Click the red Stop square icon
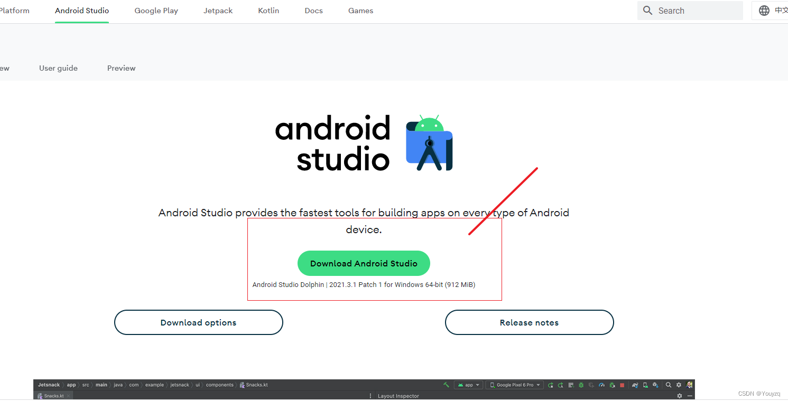Image resolution: width=788 pixels, height=402 pixels. click(x=622, y=385)
